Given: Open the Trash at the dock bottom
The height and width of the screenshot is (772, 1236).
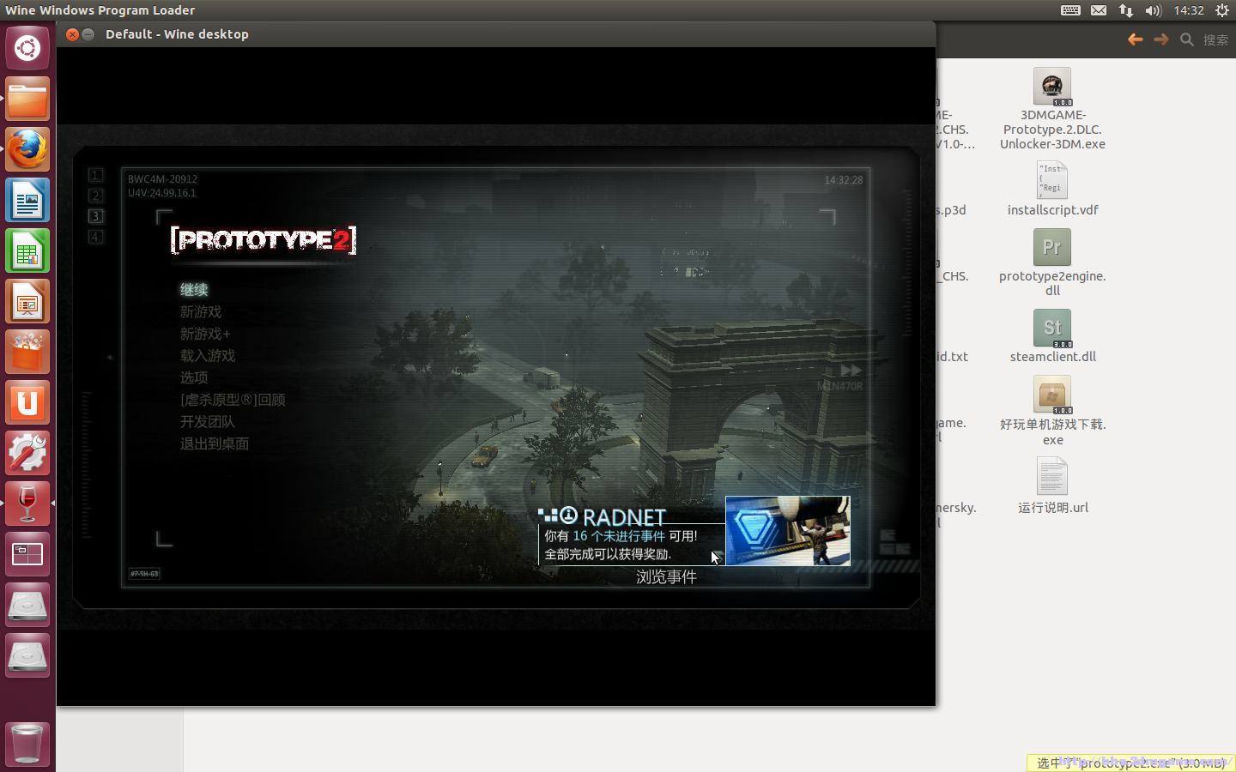Looking at the screenshot, I should click(27, 744).
